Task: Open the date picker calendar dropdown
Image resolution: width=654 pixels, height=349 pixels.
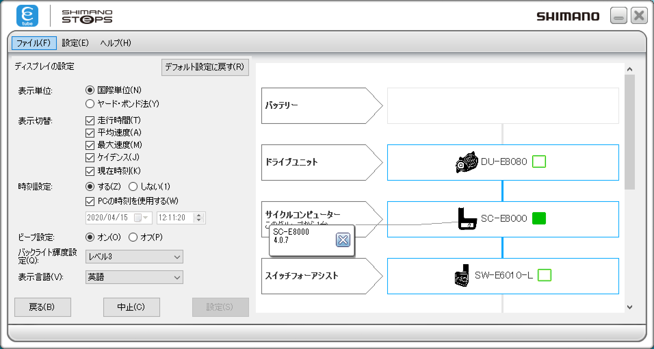Action: pyautogui.click(x=141, y=218)
